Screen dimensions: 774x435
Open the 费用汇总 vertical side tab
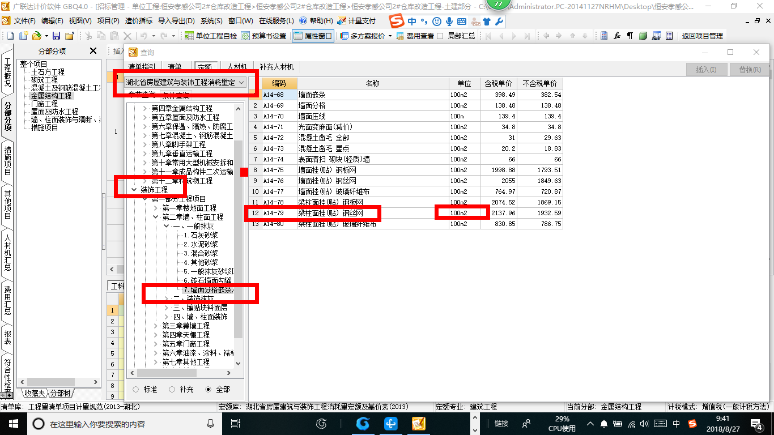click(7, 300)
